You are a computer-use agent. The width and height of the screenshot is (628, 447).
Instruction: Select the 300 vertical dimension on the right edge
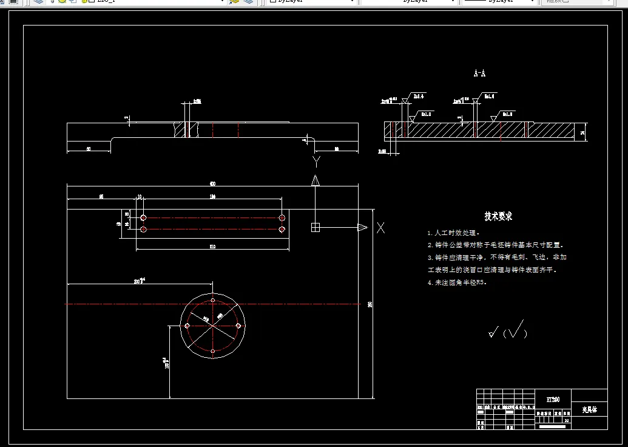pyautogui.click(x=370, y=304)
